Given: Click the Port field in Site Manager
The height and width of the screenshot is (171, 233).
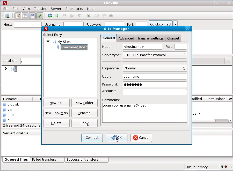Looking at the screenshot, I should click(181, 47).
